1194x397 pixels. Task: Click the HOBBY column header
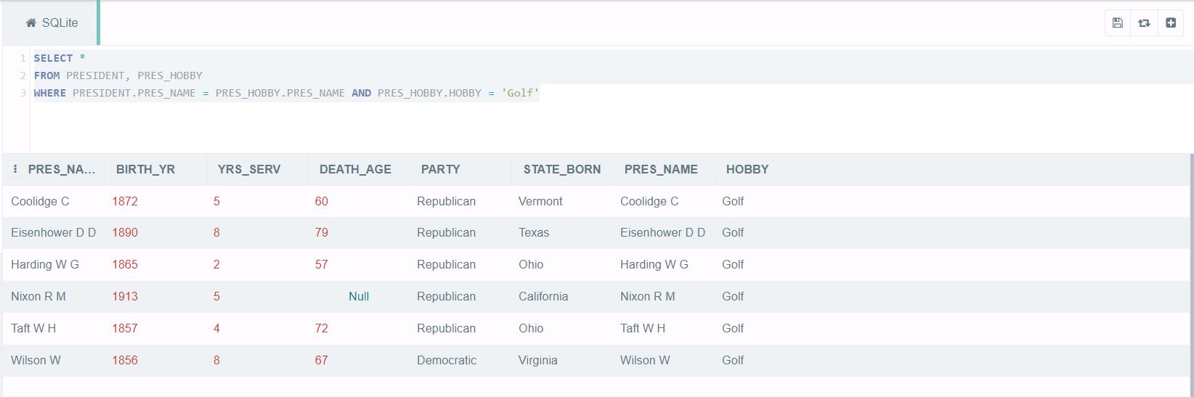pos(747,169)
